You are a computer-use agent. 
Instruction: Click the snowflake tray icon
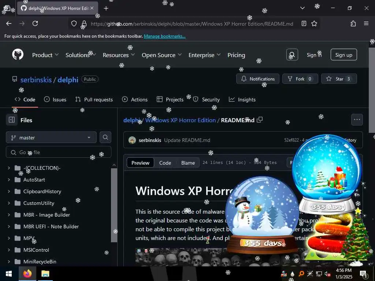click(310, 274)
